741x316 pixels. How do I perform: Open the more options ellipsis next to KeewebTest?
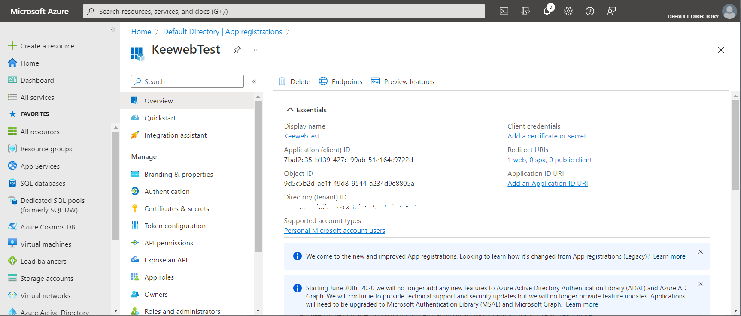(x=255, y=50)
